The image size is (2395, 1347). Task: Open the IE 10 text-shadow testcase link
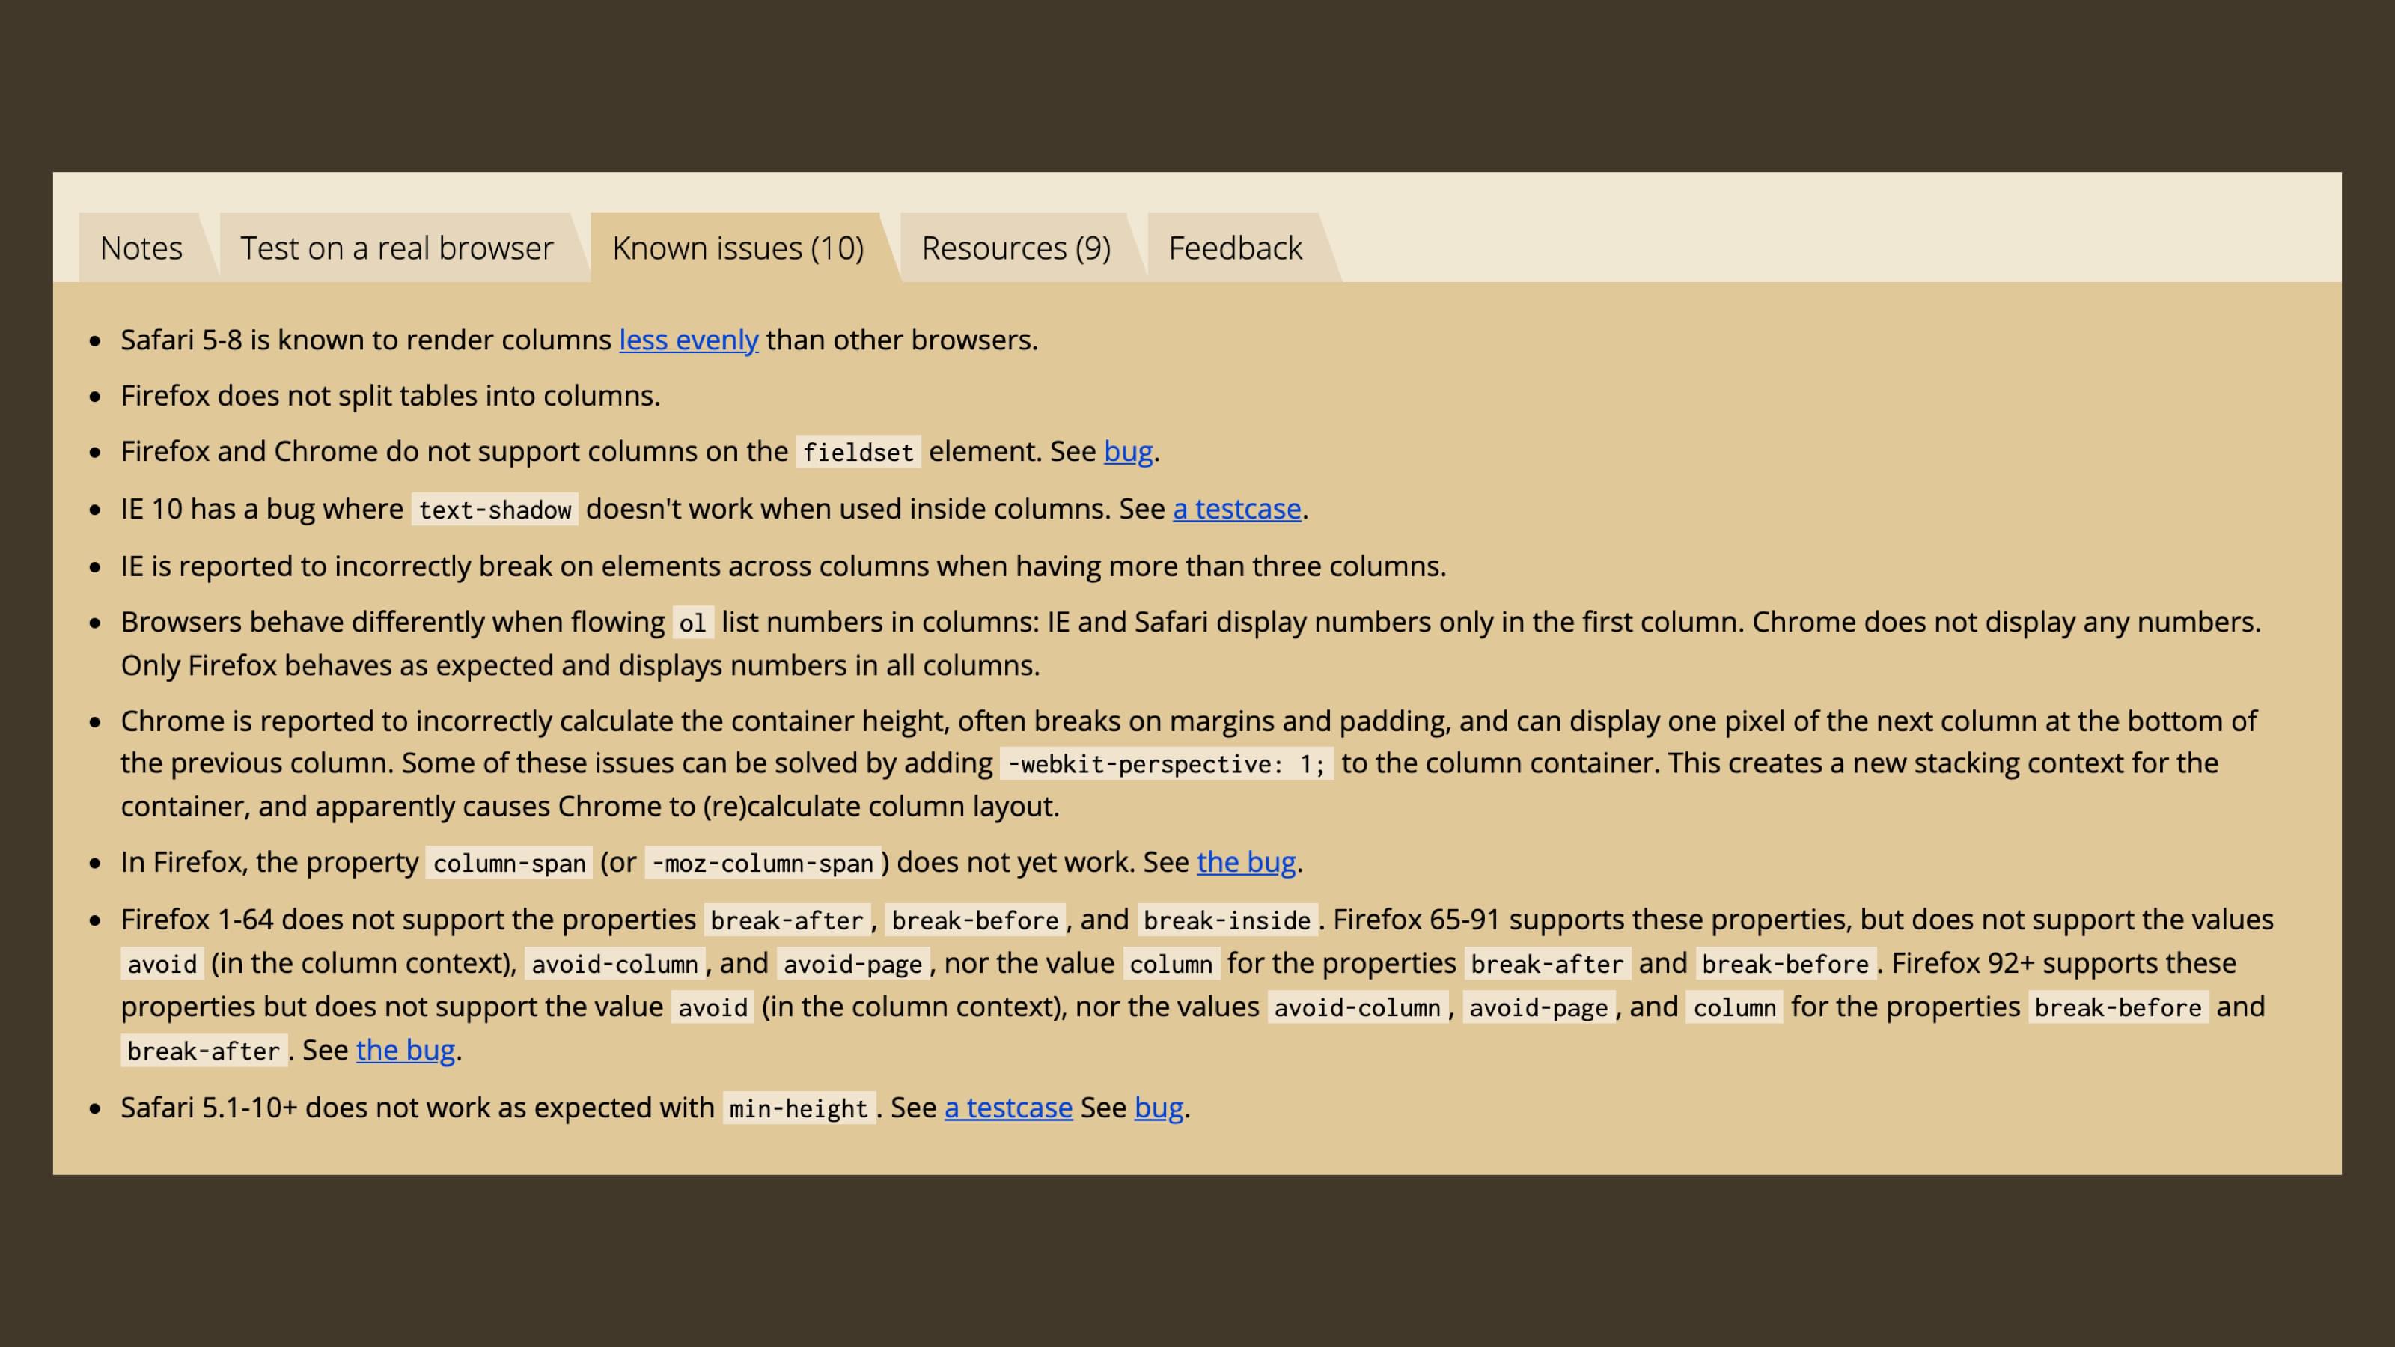[1236, 510]
